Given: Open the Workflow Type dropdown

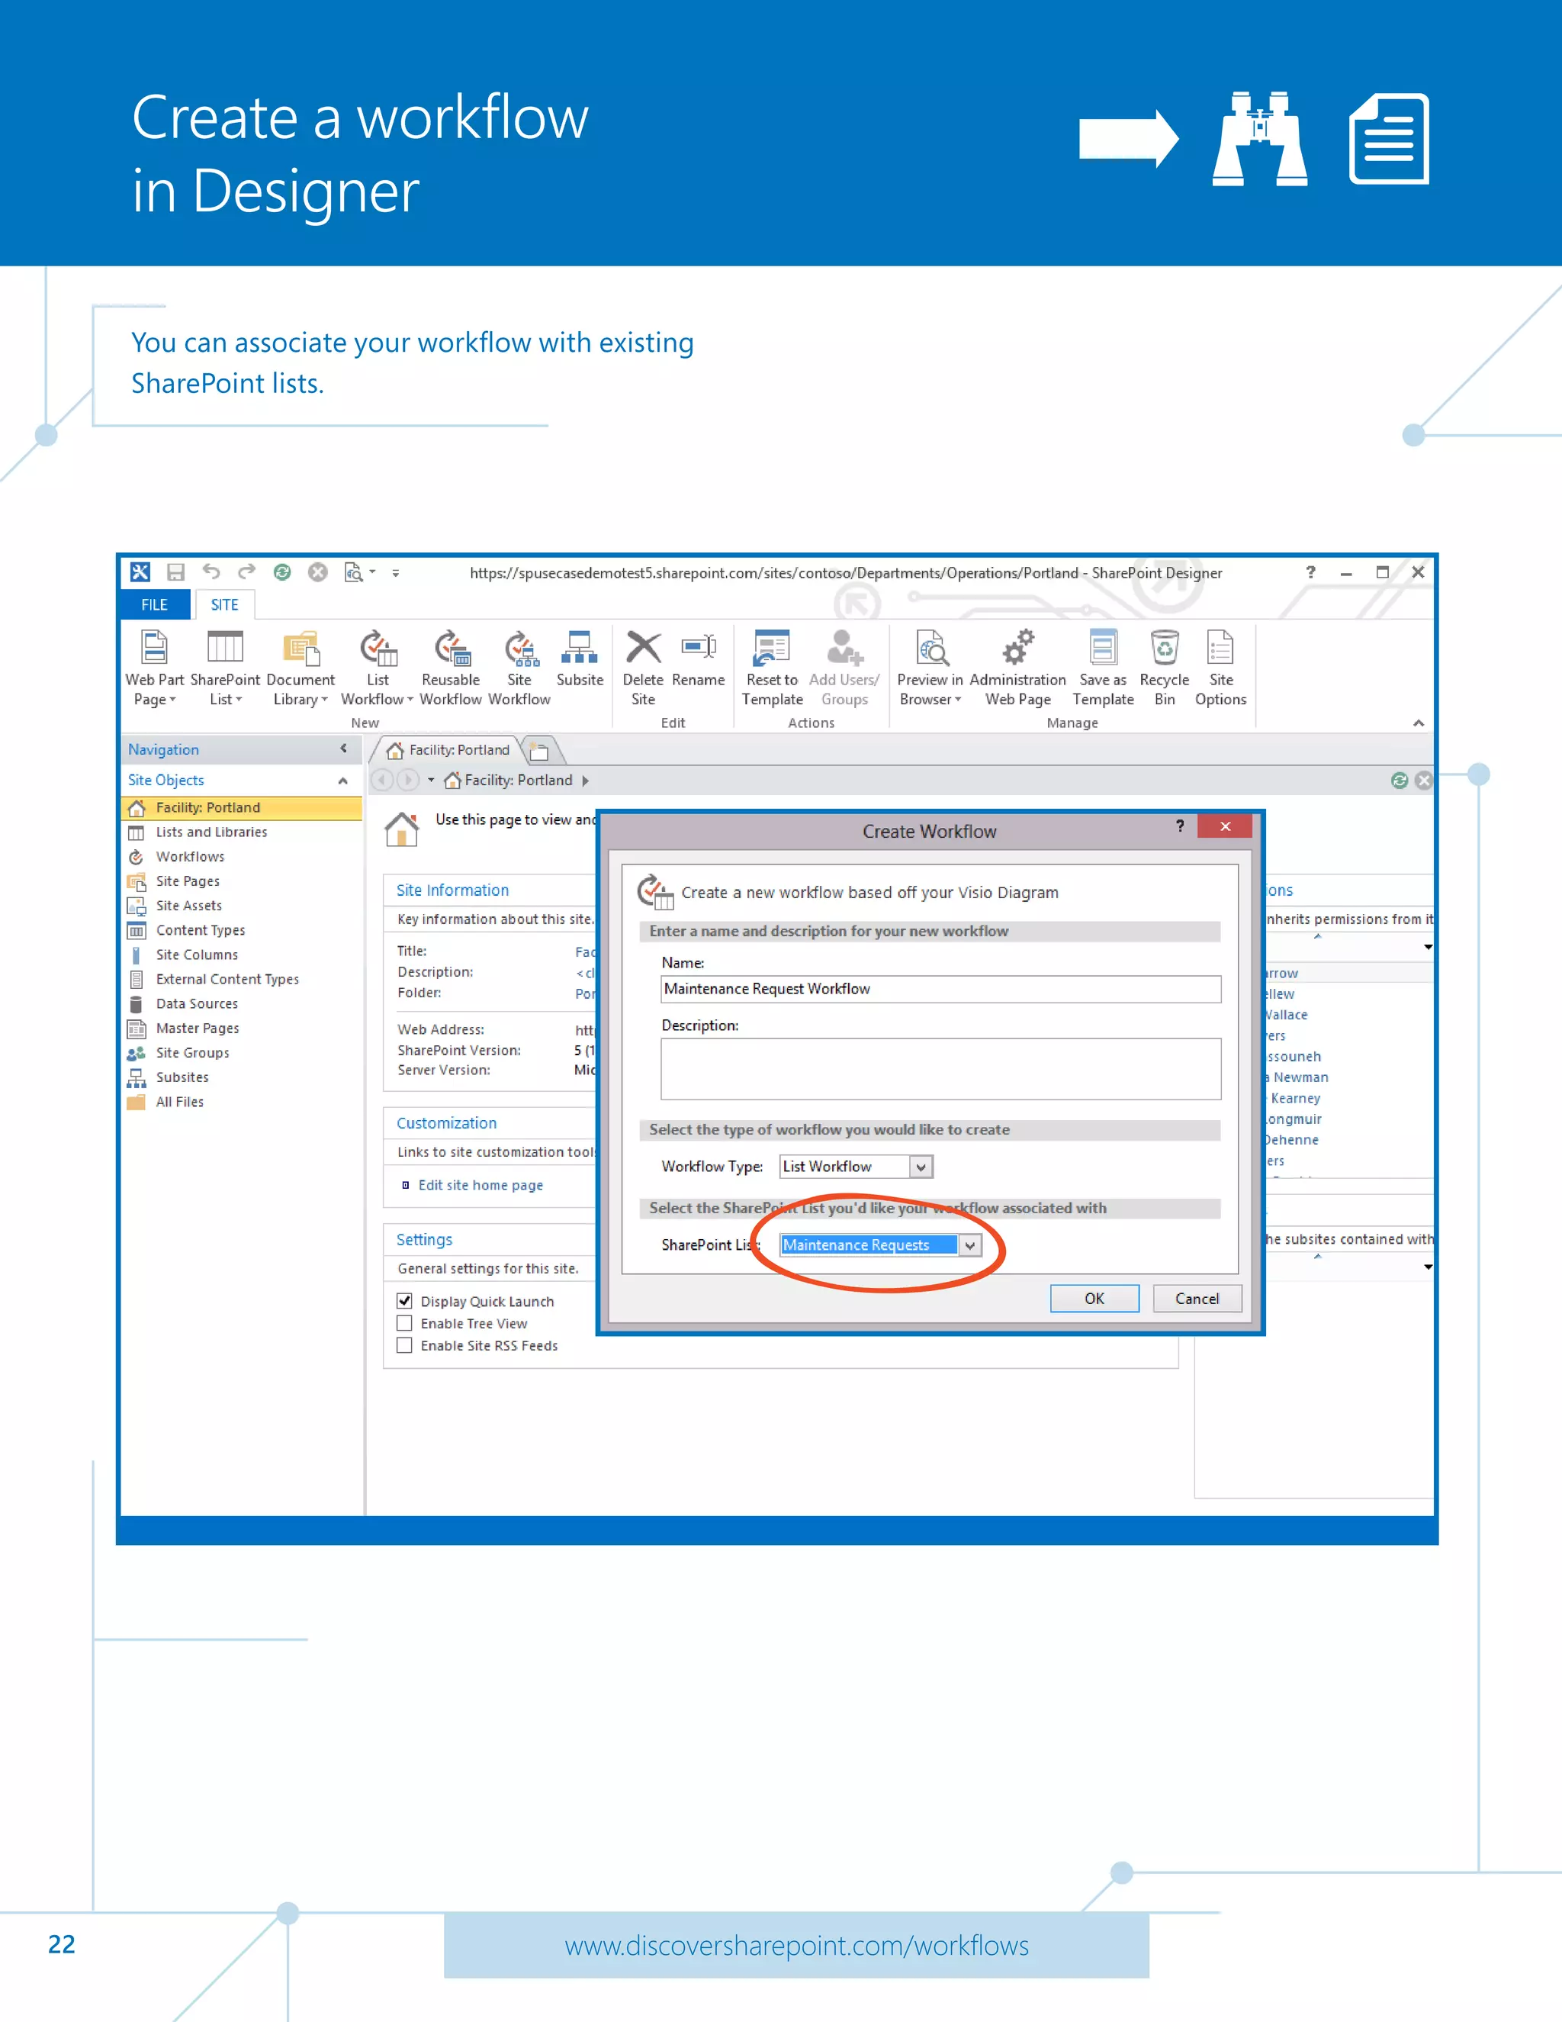Looking at the screenshot, I should coord(921,1167).
